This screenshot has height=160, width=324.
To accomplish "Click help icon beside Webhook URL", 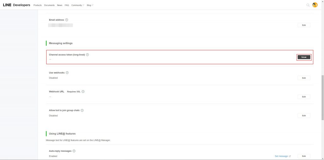I will (x=83, y=92).
